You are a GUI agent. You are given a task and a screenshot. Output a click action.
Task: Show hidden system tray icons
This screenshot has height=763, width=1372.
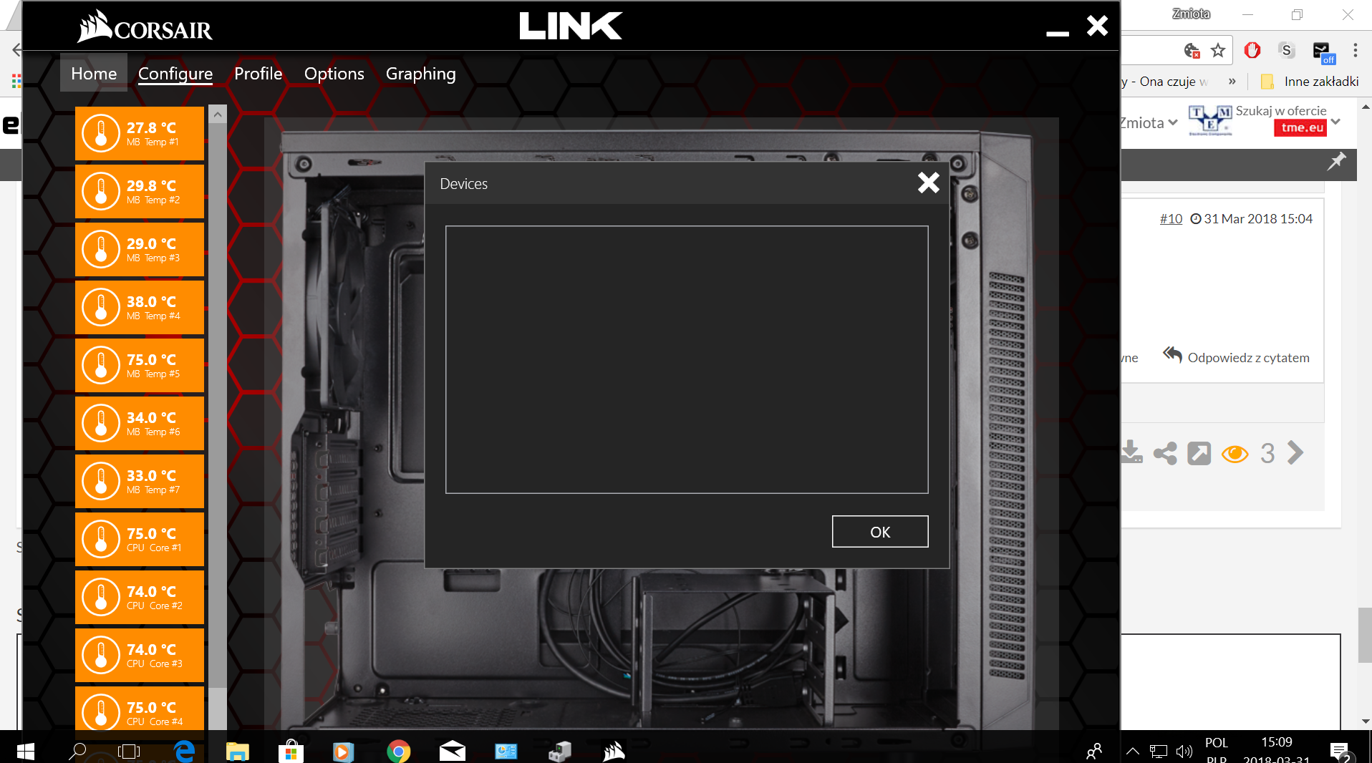[1132, 751]
